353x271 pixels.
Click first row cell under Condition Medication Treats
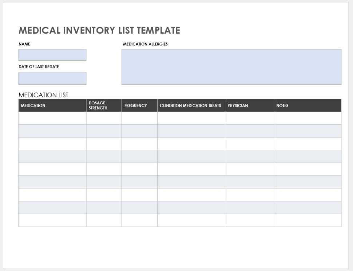coord(191,118)
